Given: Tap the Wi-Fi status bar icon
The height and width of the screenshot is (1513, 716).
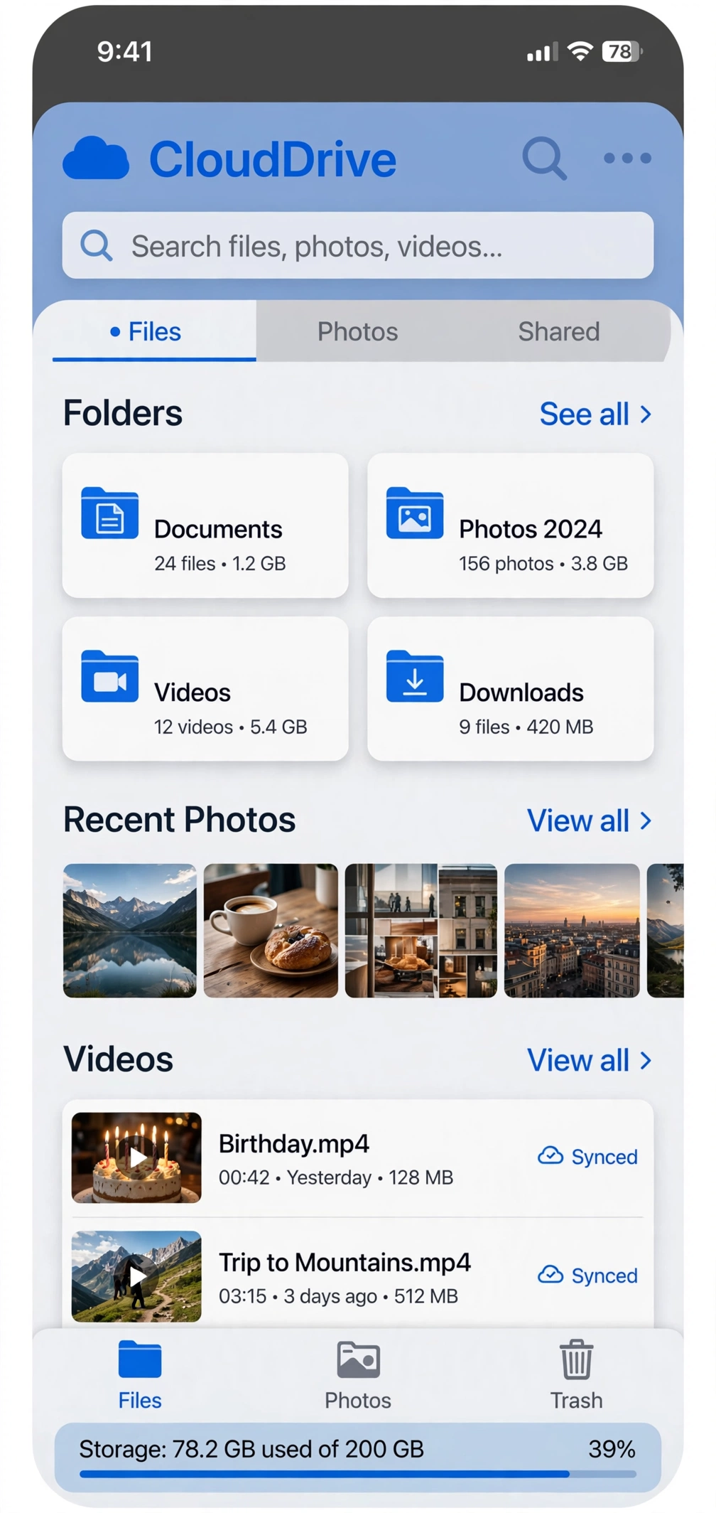Looking at the screenshot, I should [x=580, y=51].
